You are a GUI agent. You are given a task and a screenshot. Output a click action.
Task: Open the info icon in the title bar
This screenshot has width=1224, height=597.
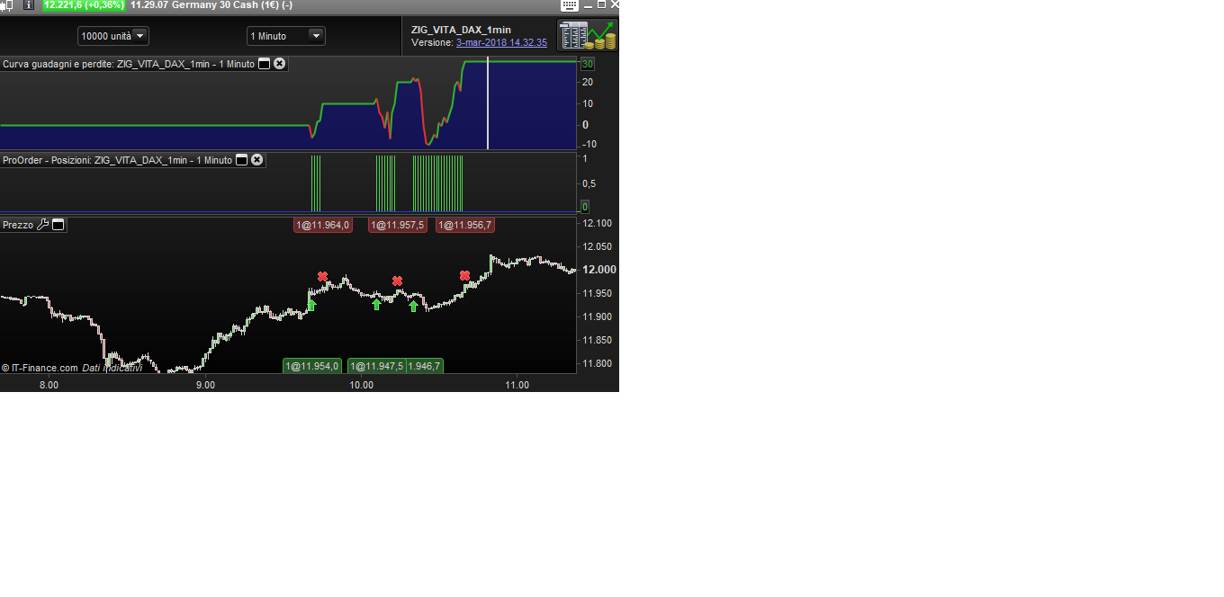28,4
